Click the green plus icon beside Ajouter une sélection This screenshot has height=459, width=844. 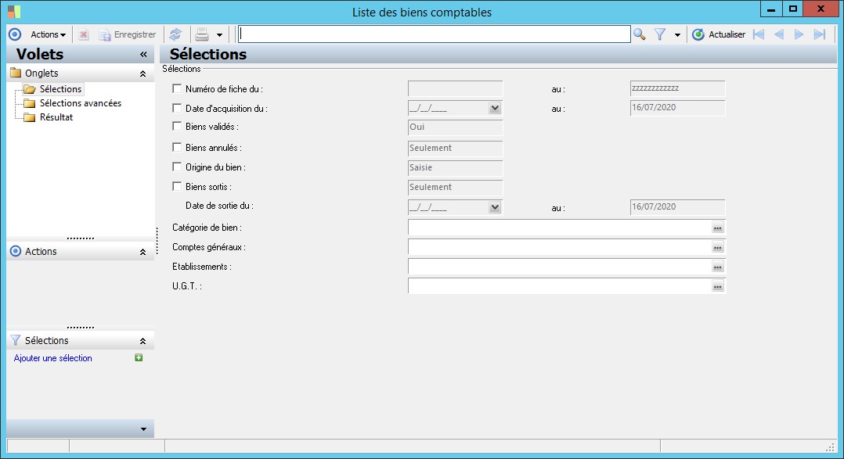(139, 358)
